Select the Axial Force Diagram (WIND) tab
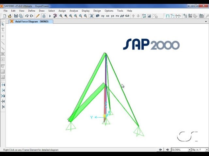The image size is (209, 156). (31, 21)
